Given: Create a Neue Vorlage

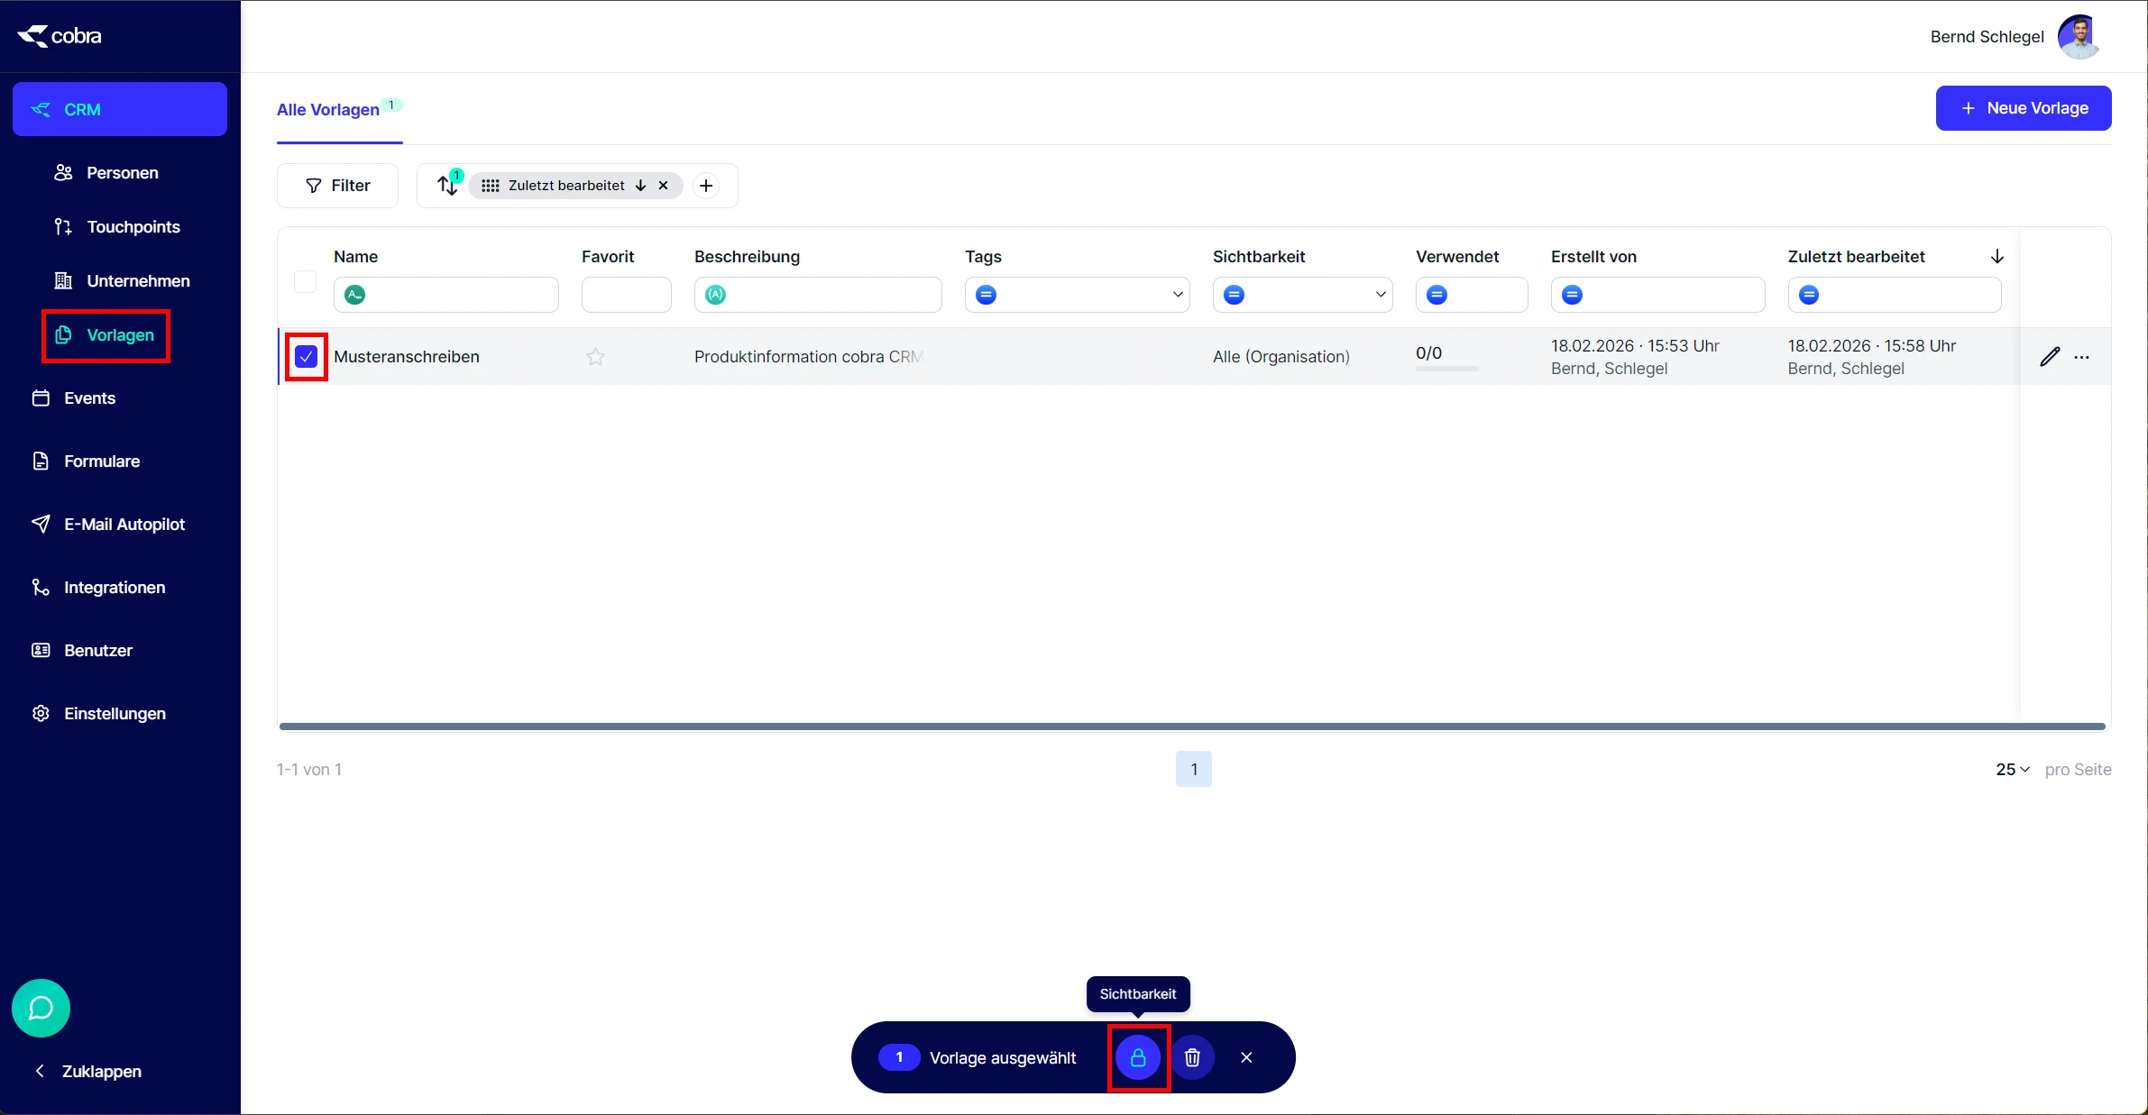Looking at the screenshot, I should 2023,108.
